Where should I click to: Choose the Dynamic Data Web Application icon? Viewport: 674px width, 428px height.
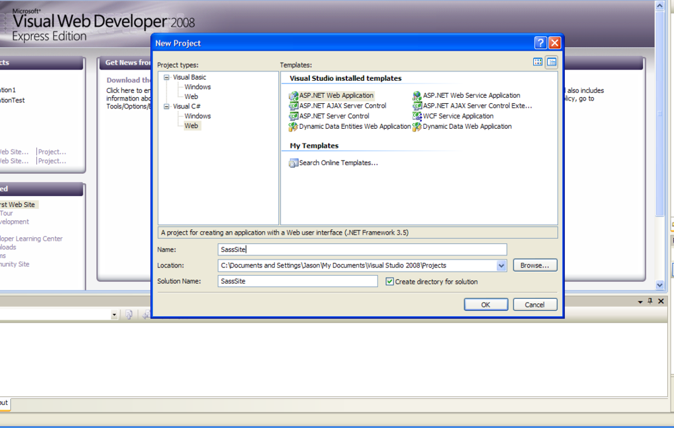417,126
